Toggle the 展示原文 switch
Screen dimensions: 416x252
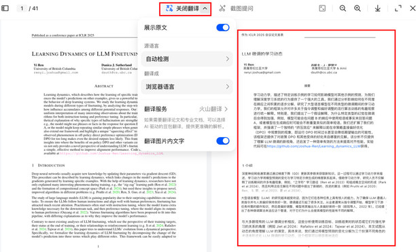(x=222, y=28)
